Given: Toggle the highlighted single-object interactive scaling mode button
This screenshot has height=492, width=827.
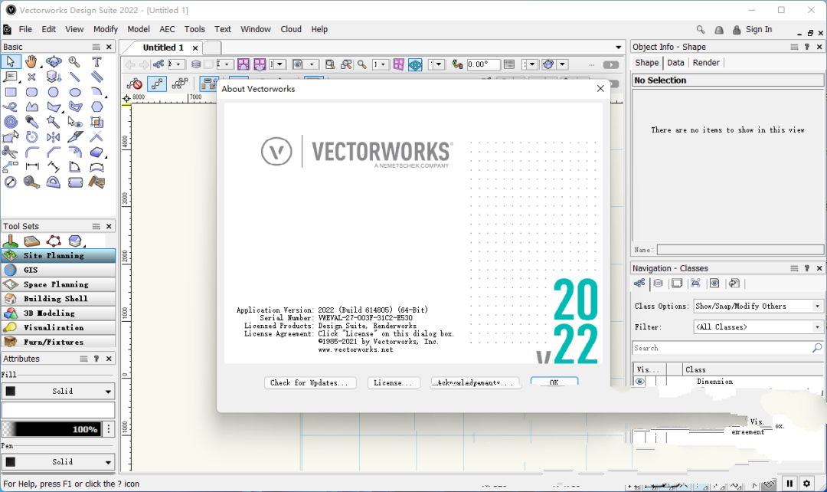Looking at the screenshot, I should point(157,84).
